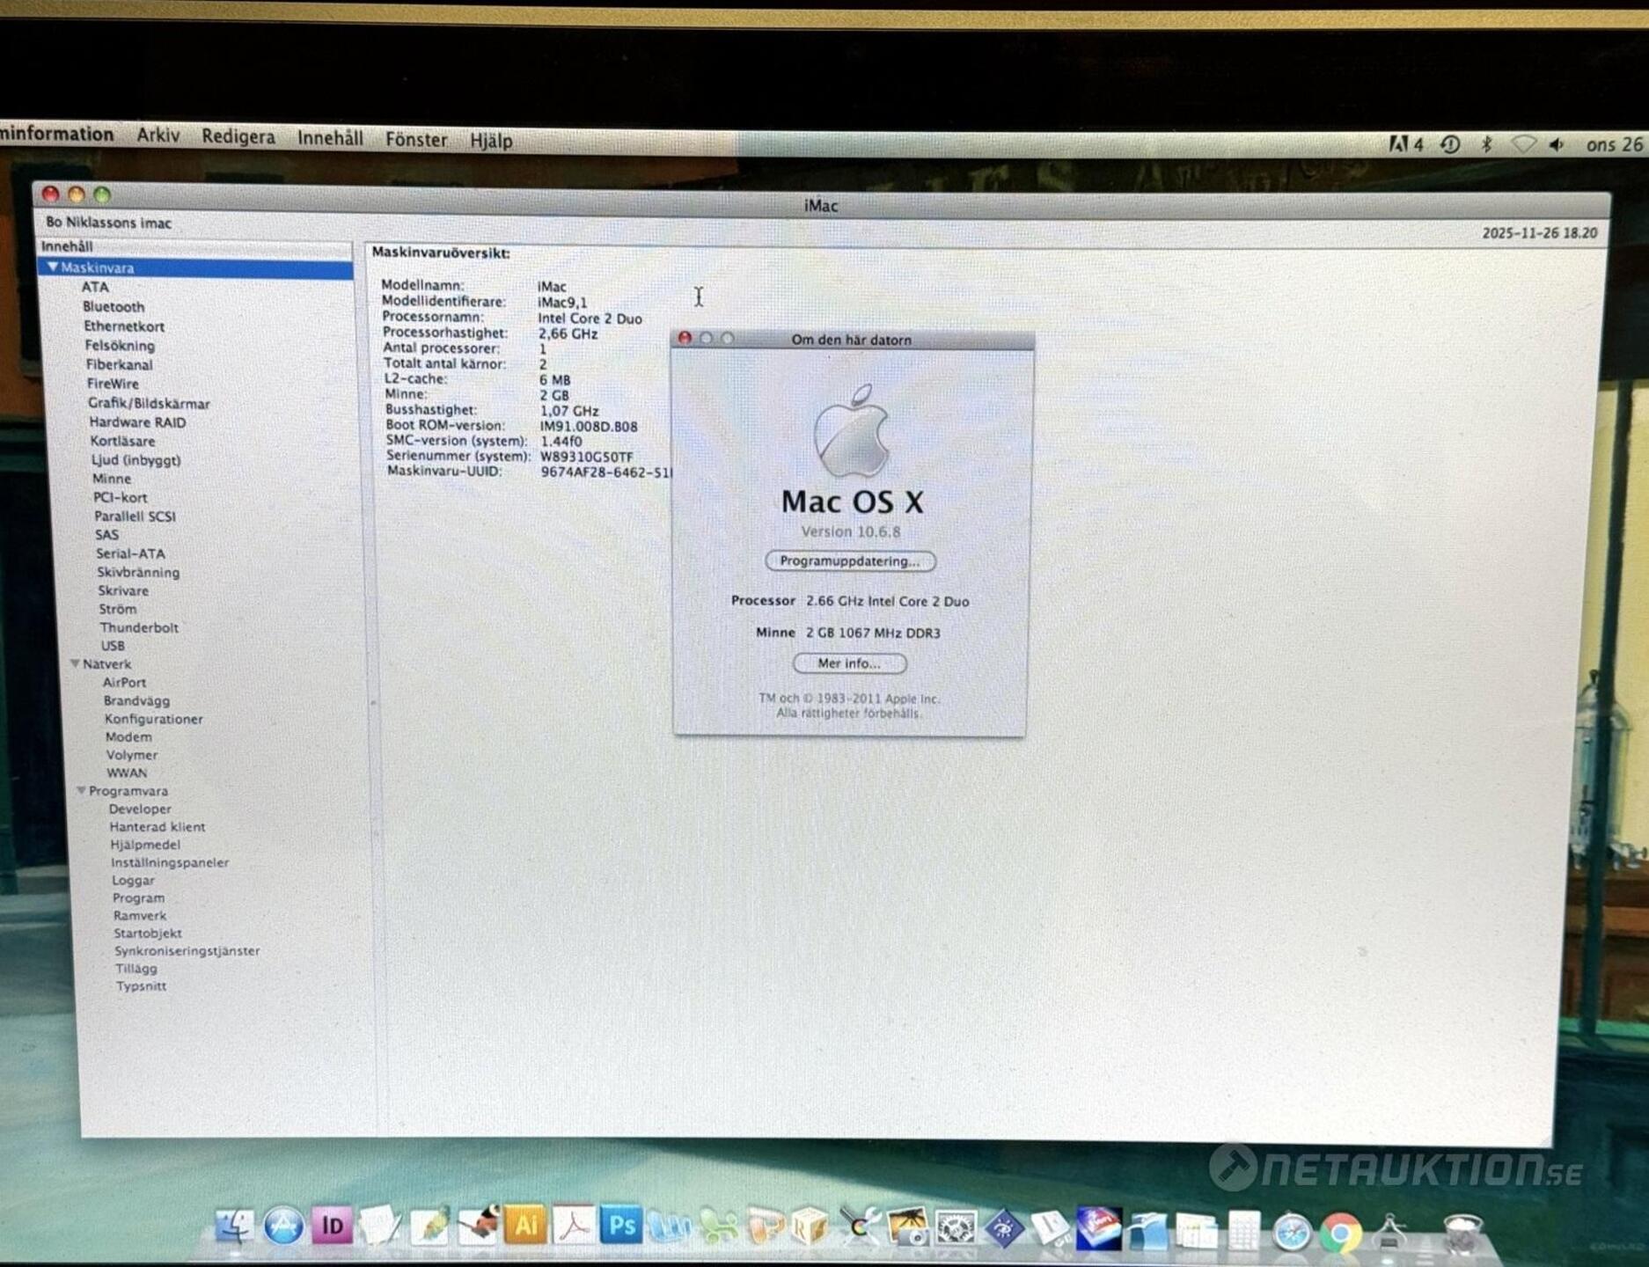
Task: Click the Programuppdatering button
Action: click(x=850, y=561)
